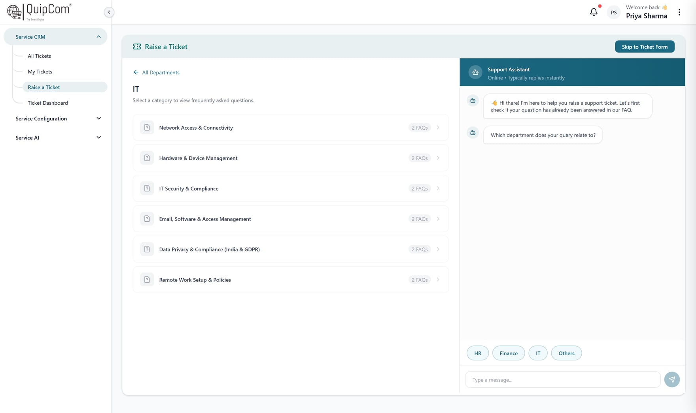Open Remote Work Setup & Policies chevron
The width and height of the screenshot is (696, 413).
click(x=438, y=280)
